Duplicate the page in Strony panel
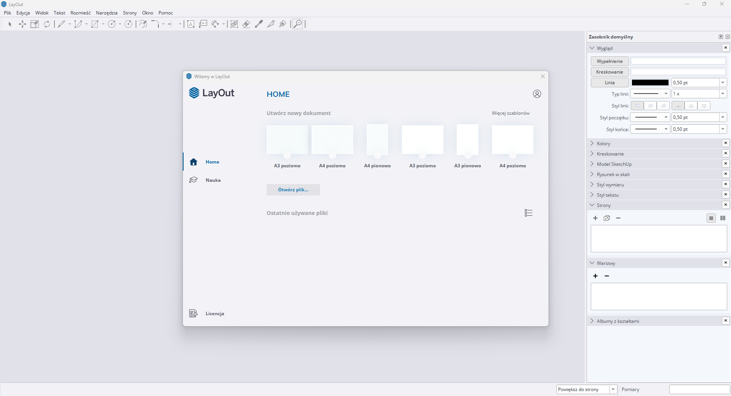731x396 pixels. [x=607, y=218]
